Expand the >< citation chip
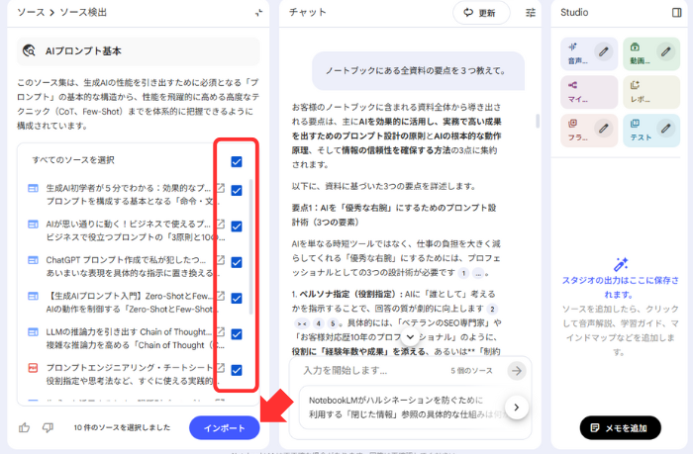The width and height of the screenshot is (693, 454). point(302,323)
